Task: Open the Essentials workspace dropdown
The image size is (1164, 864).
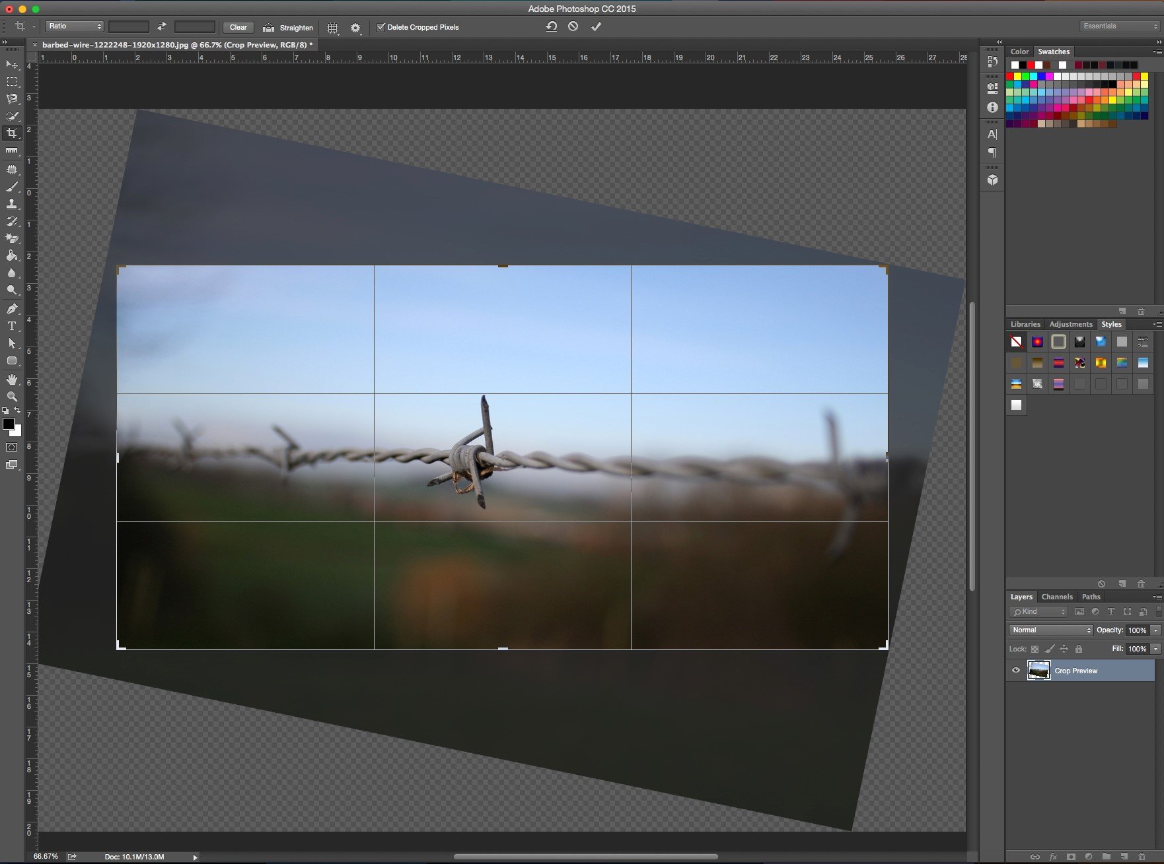Action: click(1120, 26)
